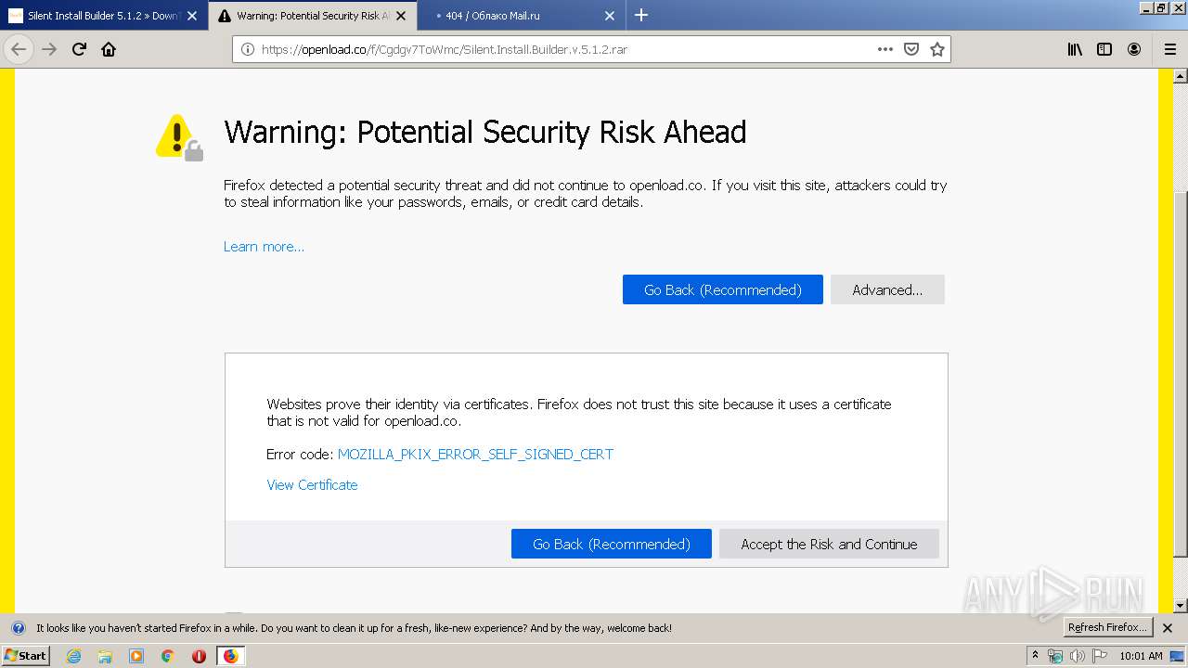Open the Firefox Account icon

1134,49
